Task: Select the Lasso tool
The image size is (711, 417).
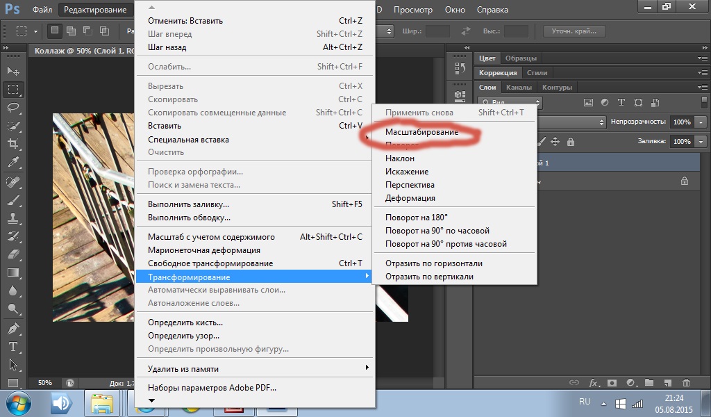Action: (x=13, y=108)
